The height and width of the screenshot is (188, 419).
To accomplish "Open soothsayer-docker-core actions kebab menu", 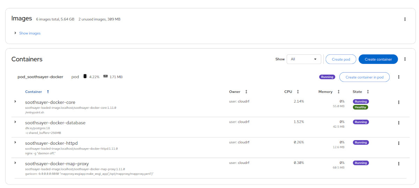I will (x=398, y=102).
